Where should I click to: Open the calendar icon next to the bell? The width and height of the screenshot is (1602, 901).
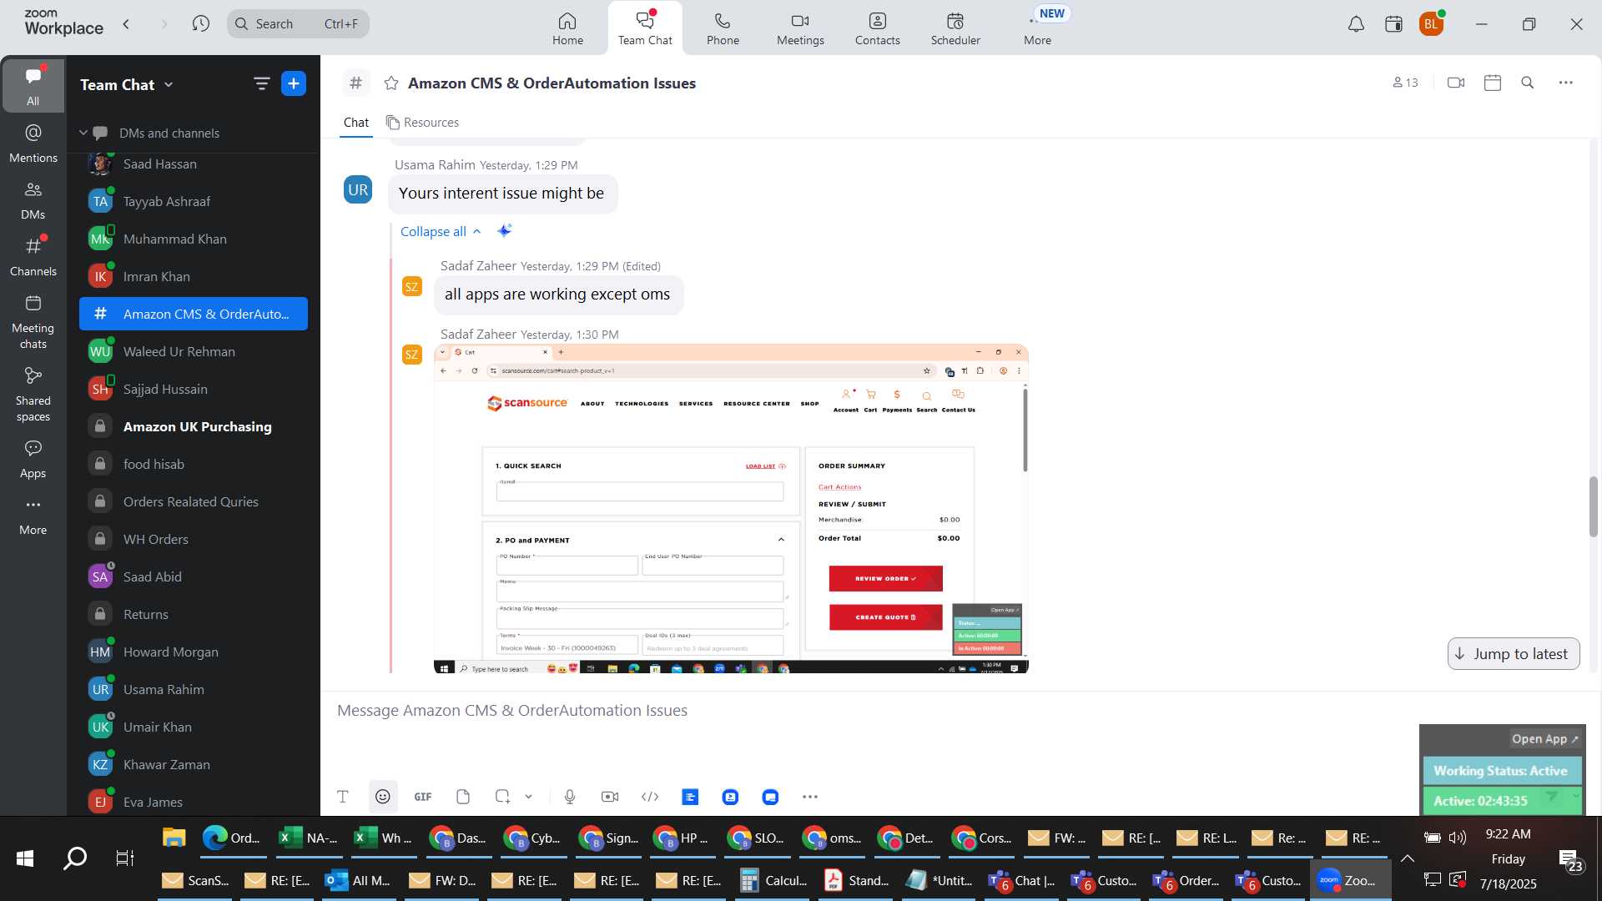coord(1393,24)
